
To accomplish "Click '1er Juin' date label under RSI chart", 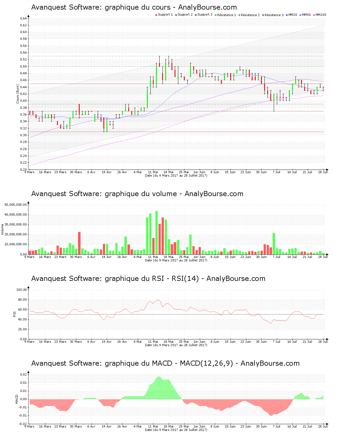I will click(x=199, y=342).
